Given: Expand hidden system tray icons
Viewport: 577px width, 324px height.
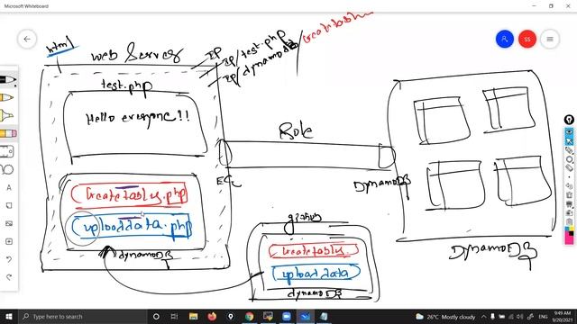Looking at the screenshot, I should pos(484,317).
